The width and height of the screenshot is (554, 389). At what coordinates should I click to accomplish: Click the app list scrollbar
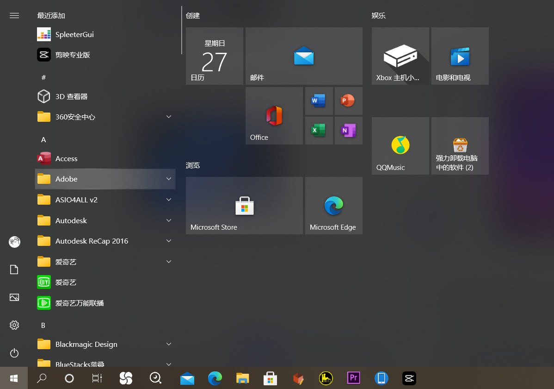coord(182,30)
